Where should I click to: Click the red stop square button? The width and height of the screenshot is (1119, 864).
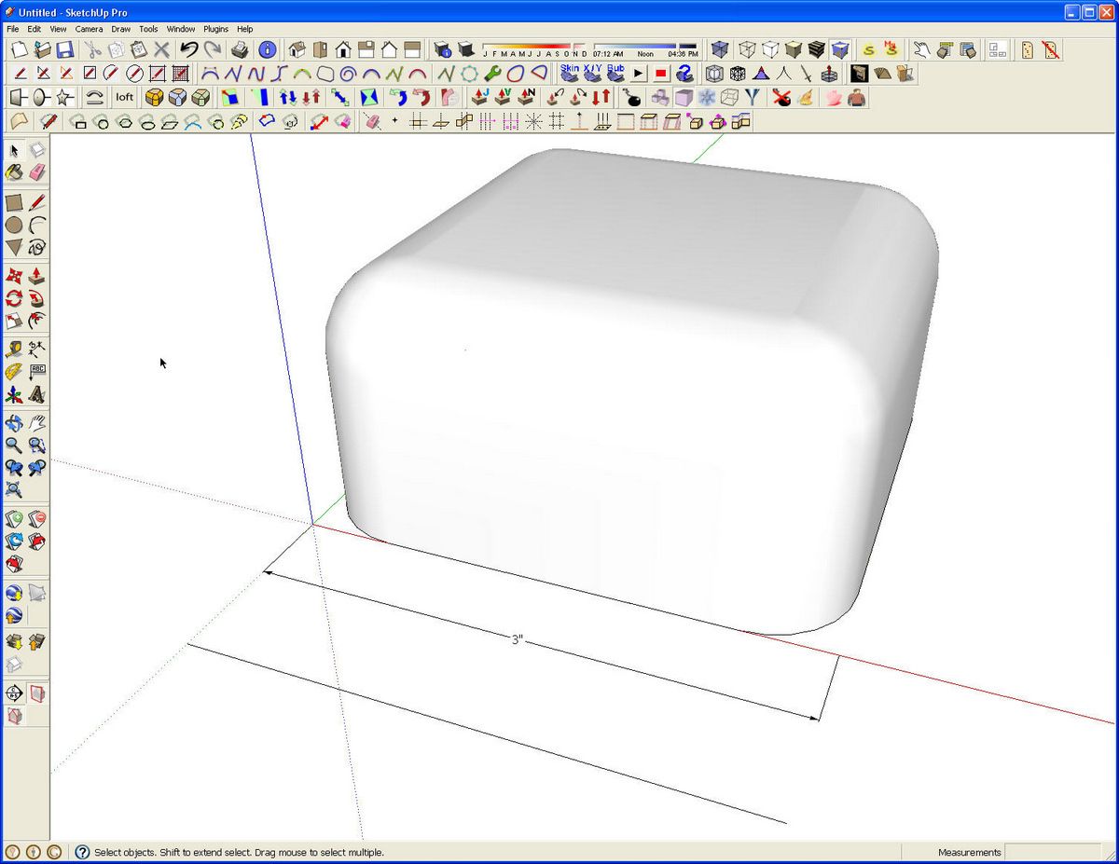[660, 73]
